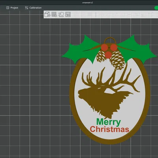Click the ornament v2 window title
Image resolution: width=158 pixels, height=158 pixels.
(88, 3)
